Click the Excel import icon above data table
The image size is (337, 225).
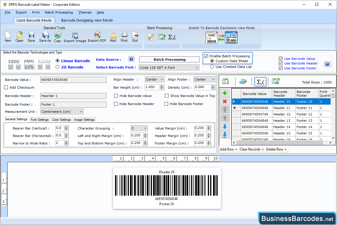coord(225,81)
